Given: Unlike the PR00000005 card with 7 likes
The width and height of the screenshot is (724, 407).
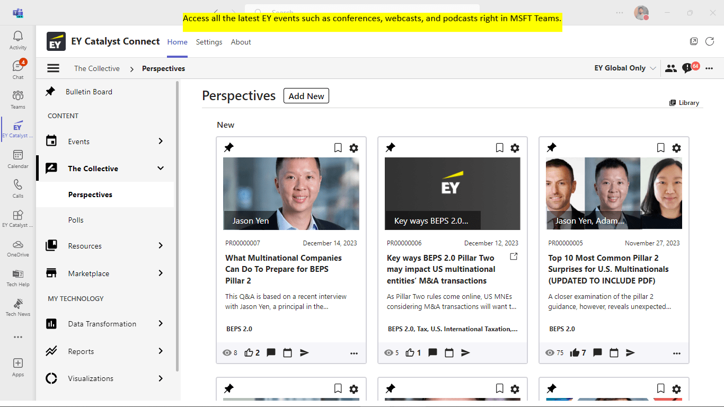Looking at the screenshot, I should (575, 352).
